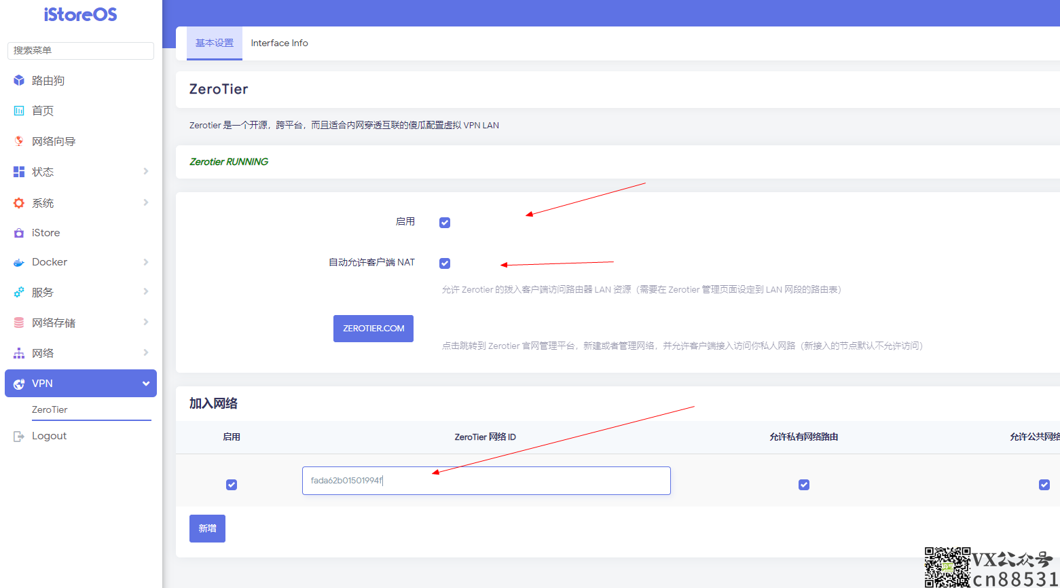Screen dimensions: 1060x588
Task: Click the Logout link
Action: click(x=49, y=436)
